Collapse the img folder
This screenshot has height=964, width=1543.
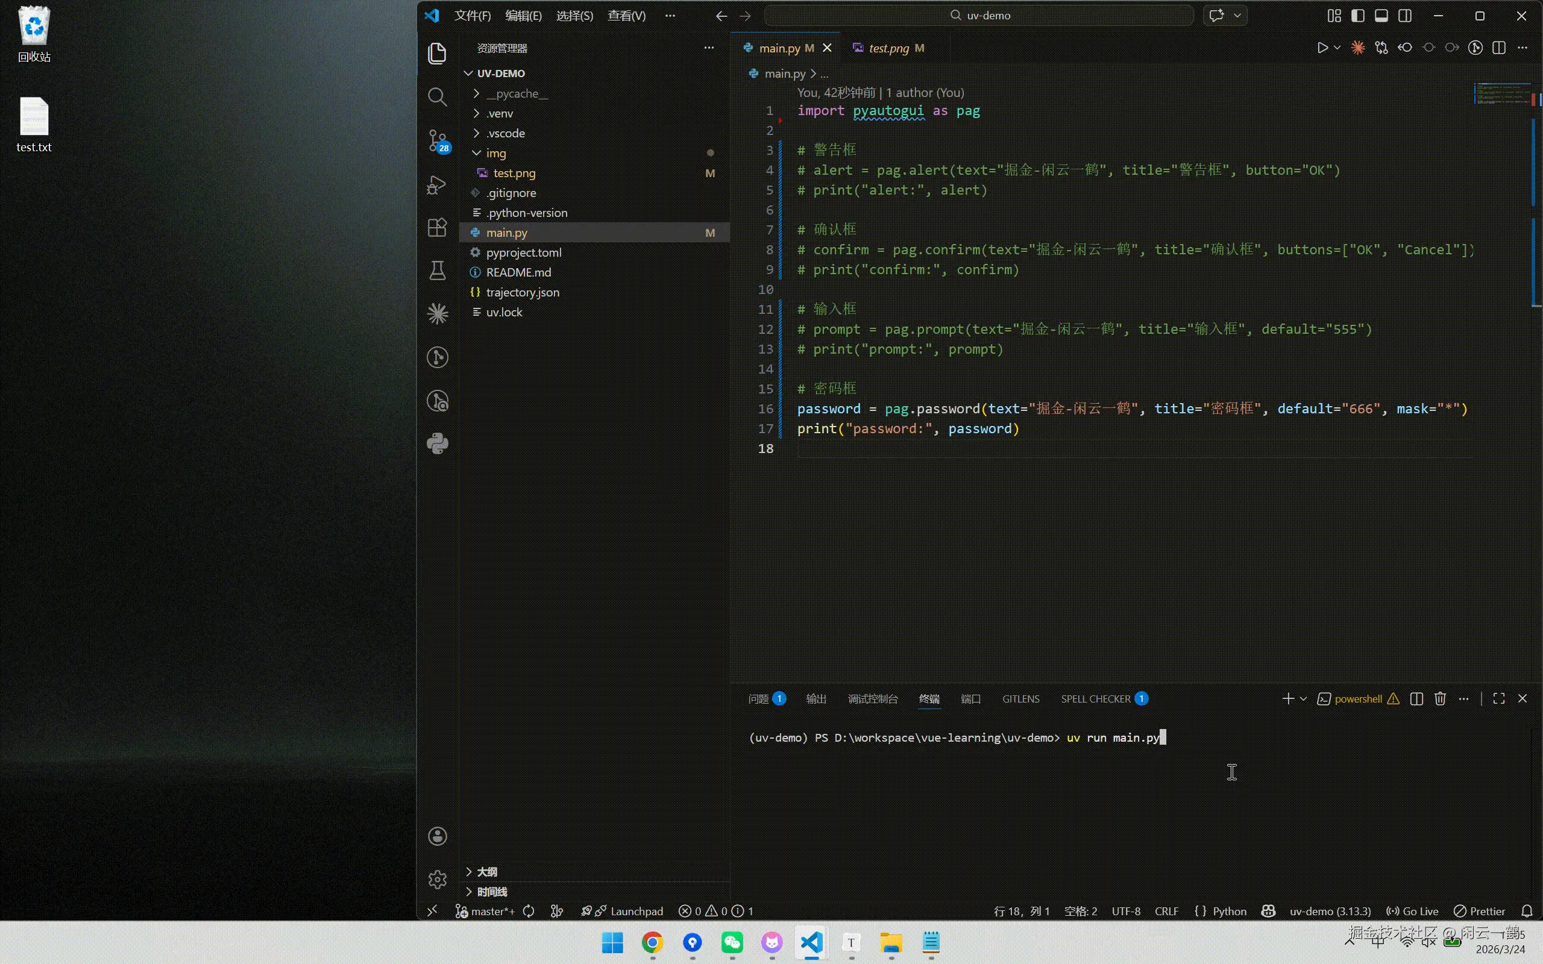click(495, 153)
